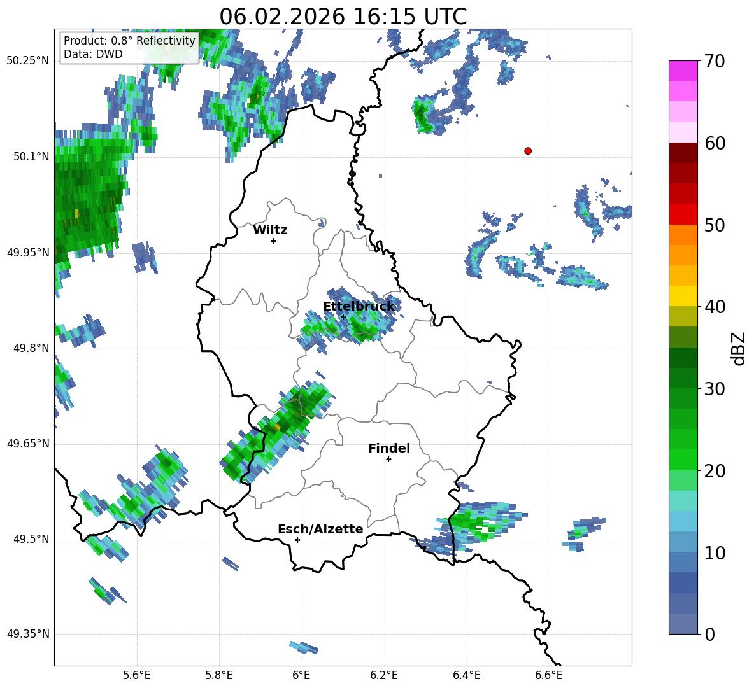
Task: Click the Ettelbruck cross marker
Action: pos(343,317)
